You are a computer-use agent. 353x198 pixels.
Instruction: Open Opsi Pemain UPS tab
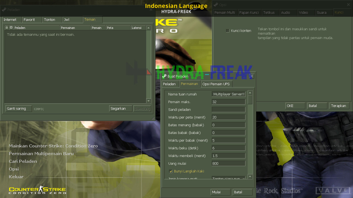(216, 84)
